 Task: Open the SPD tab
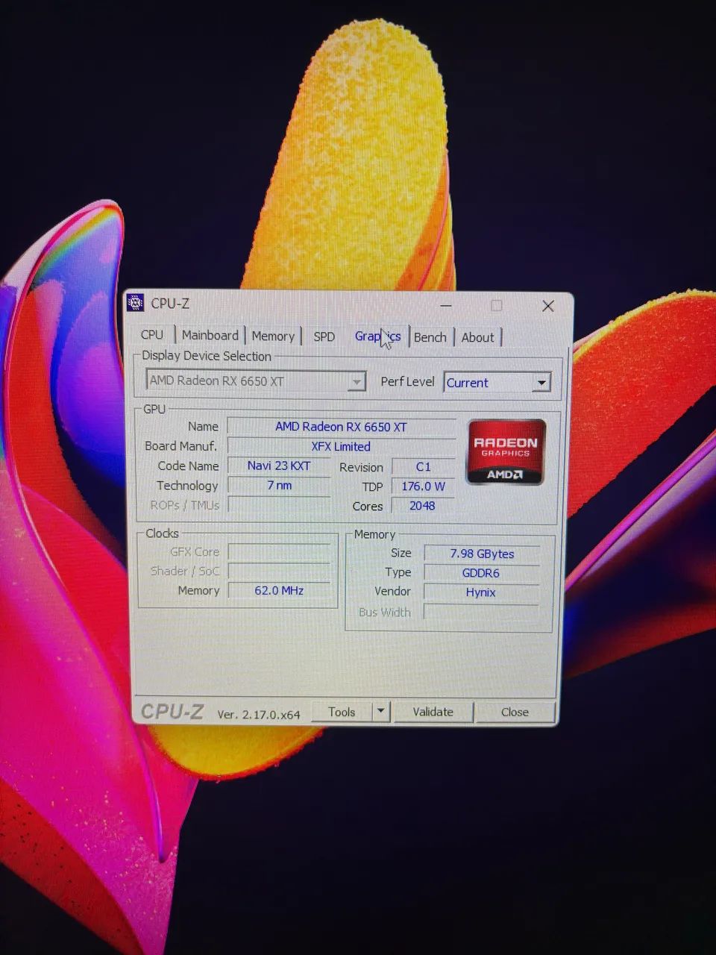coord(324,336)
